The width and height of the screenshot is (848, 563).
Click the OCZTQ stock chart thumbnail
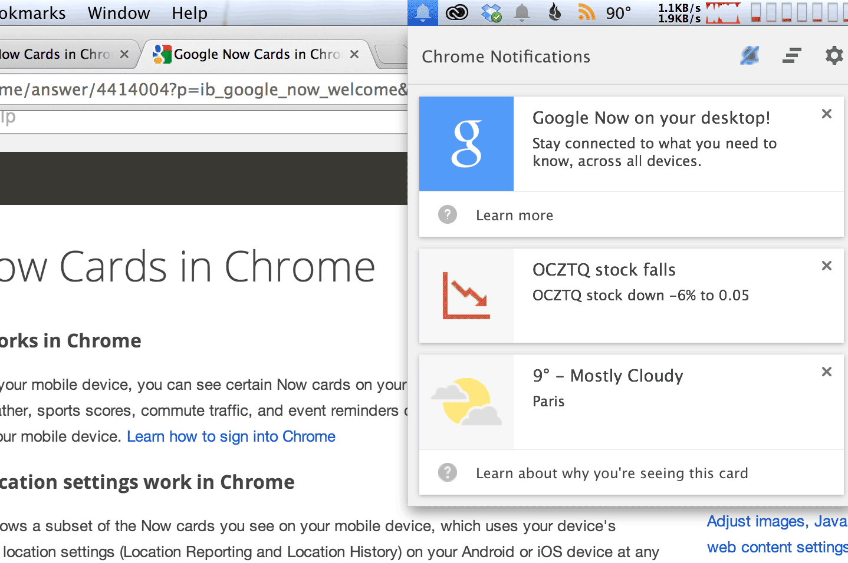click(466, 296)
